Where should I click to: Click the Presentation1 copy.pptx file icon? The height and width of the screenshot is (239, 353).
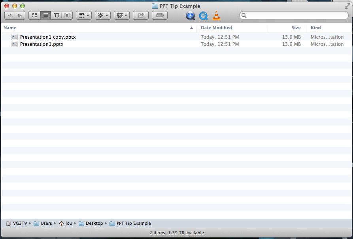click(15, 37)
